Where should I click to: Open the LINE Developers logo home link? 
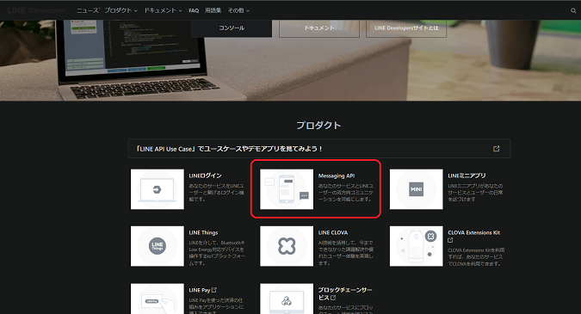36,10
